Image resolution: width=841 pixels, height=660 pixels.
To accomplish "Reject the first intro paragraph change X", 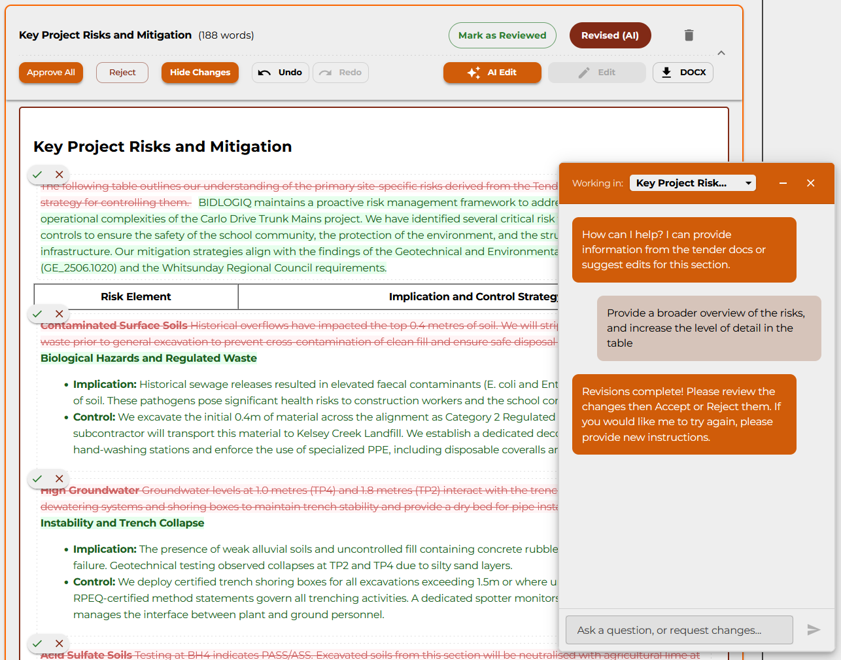I will [x=60, y=175].
